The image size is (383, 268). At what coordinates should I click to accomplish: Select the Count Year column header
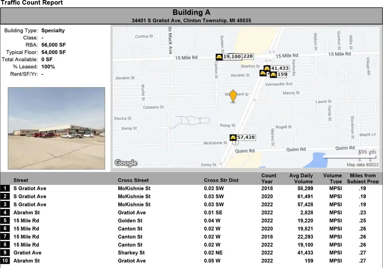click(269, 178)
